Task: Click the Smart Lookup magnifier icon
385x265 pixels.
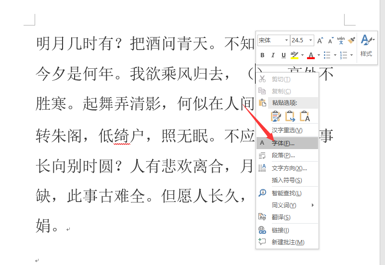Action: [x=262, y=193]
